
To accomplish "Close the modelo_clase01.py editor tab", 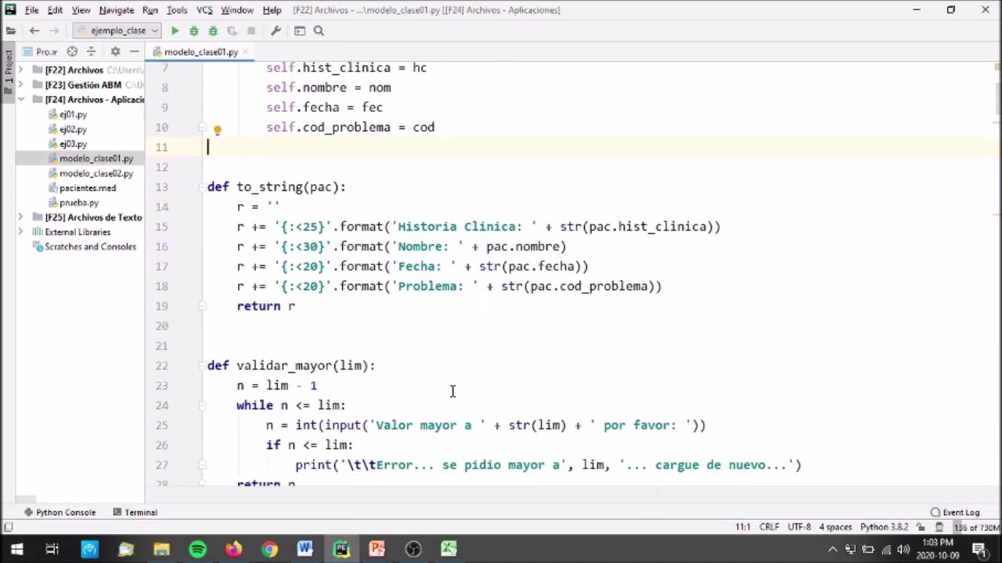I will tap(246, 52).
